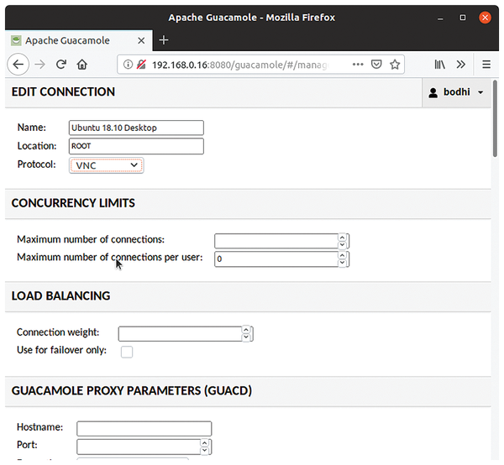504x465 pixels.
Task: Increase Maximum connections per user
Action: (x=343, y=256)
